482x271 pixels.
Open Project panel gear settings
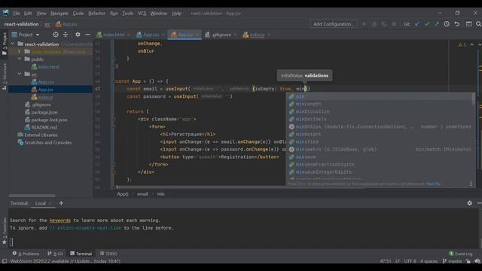pyautogui.click(x=78, y=35)
